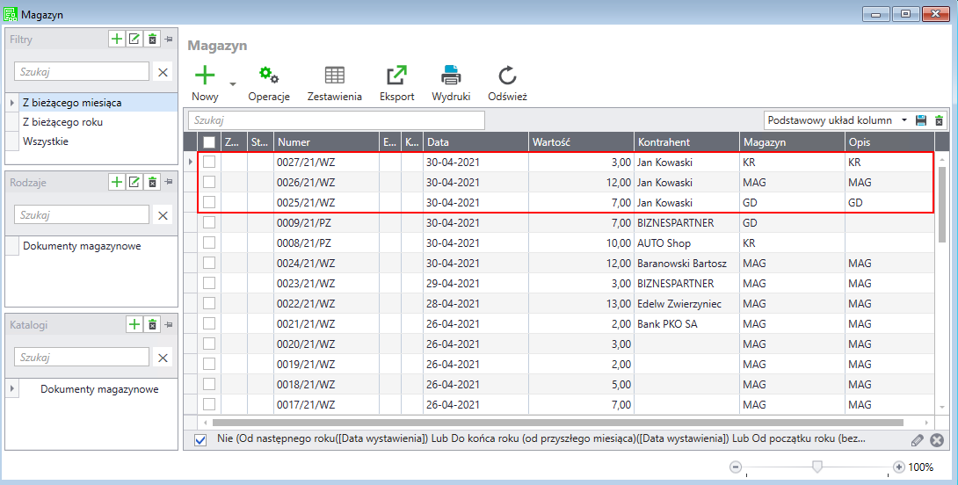Click the Eksport icon
958x485 pixels.
point(396,76)
